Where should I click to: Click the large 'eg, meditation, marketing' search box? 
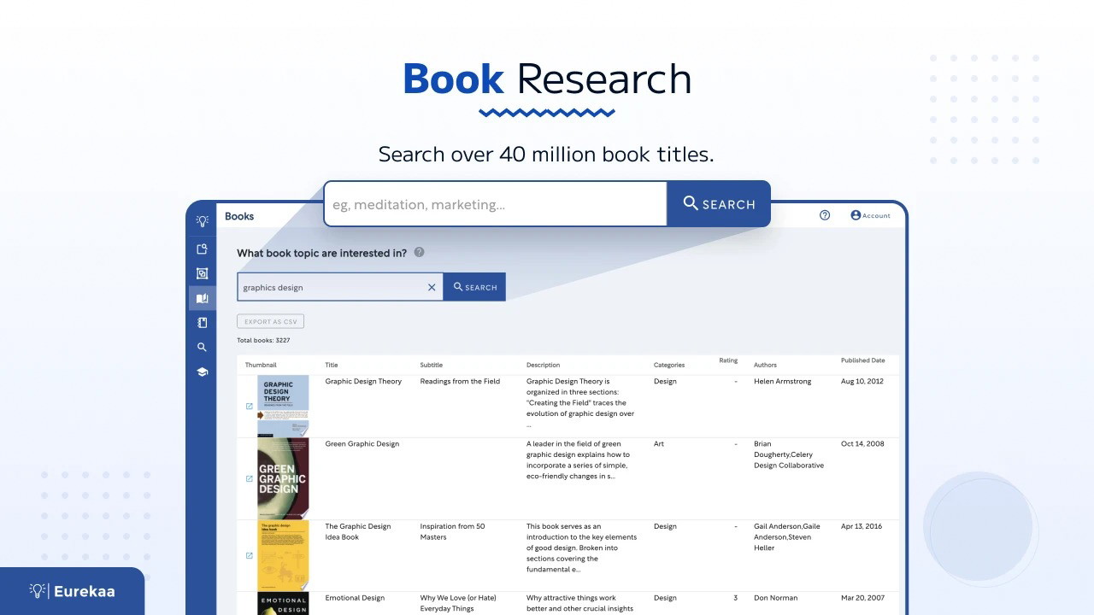[495, 204]
